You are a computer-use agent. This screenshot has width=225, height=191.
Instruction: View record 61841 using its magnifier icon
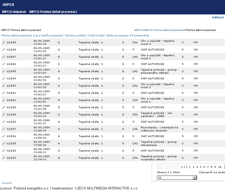pos(4,100)
